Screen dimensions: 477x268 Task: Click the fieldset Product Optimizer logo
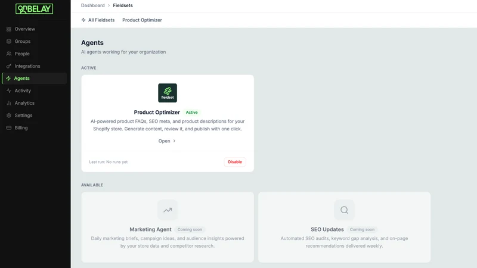168,93
